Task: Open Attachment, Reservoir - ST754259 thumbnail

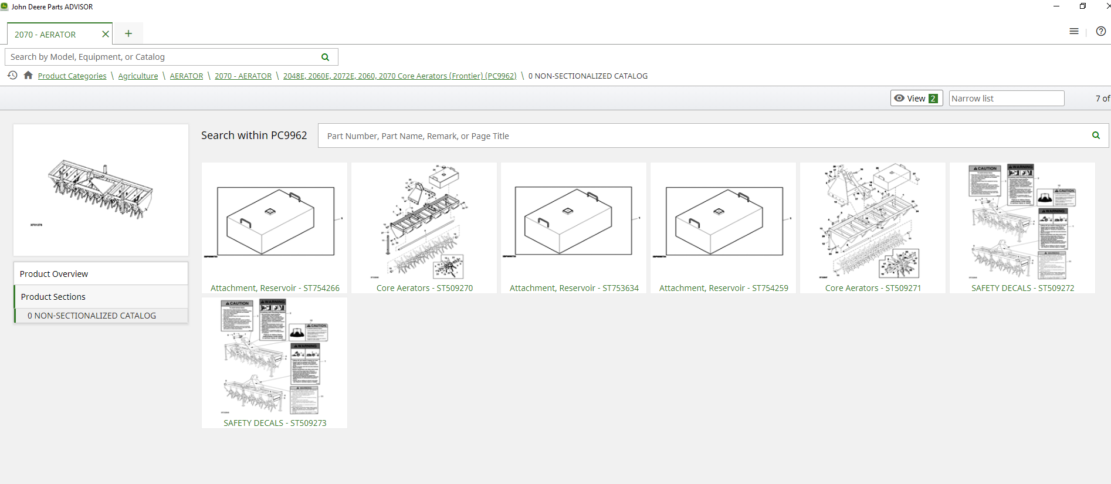Action: point(723,228)
